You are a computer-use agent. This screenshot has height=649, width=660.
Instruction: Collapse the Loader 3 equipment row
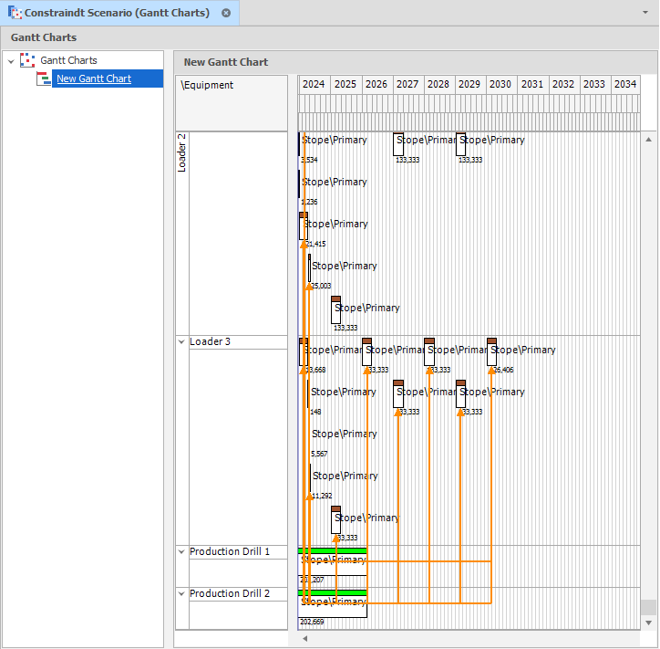(180, 342)
